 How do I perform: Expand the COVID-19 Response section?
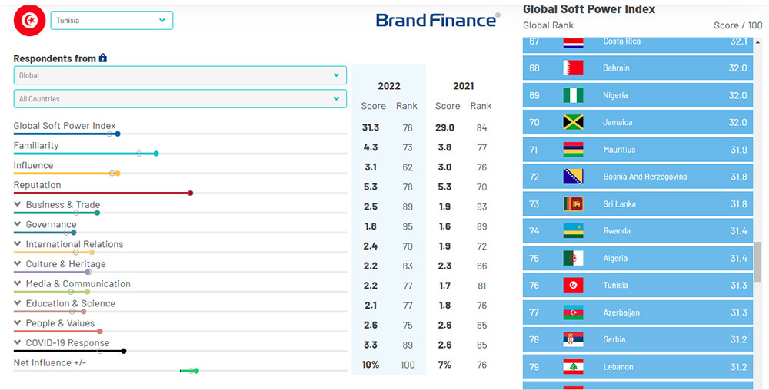[18, 342]
